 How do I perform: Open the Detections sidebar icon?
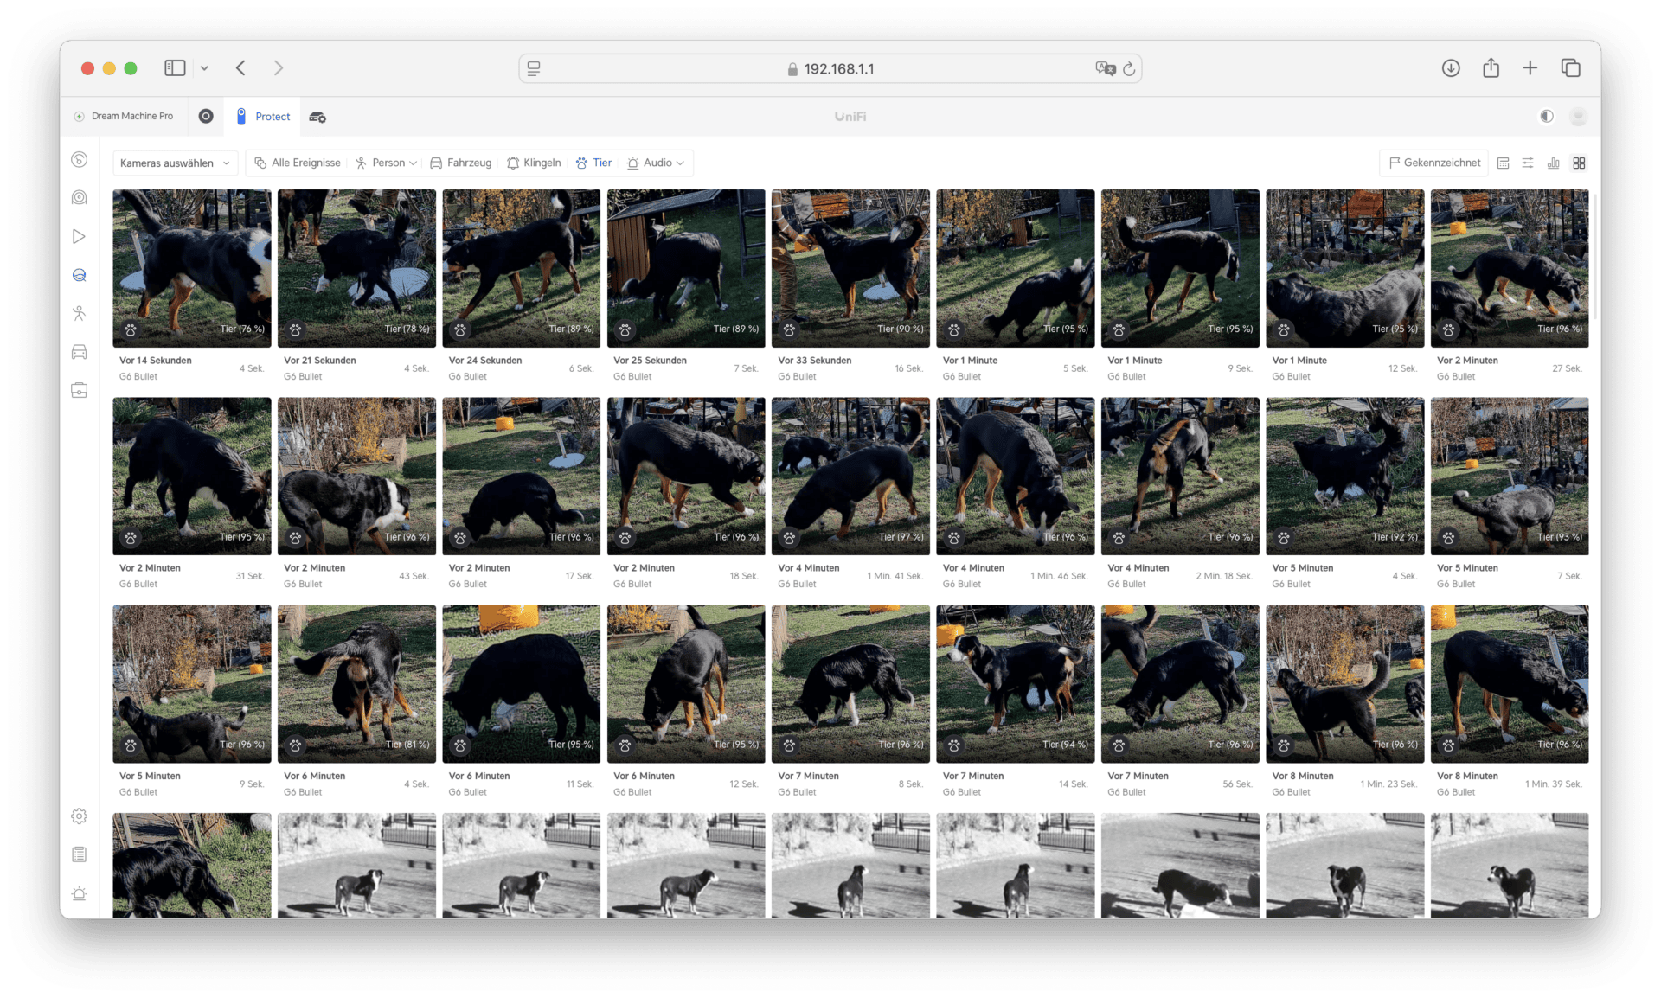[x=79, y=275]
